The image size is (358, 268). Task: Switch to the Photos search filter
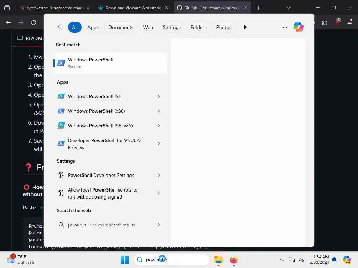pos(223,27)
